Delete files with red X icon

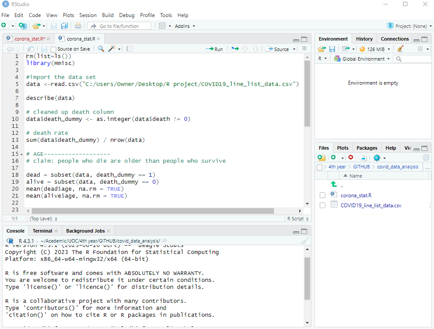pos(351,158)
